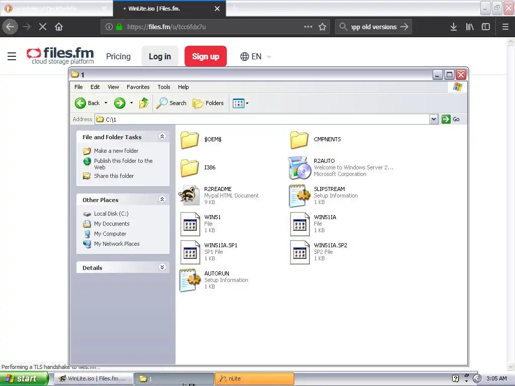The width and height of the screenshot is (515, 386).
Task: Click the red Sign up button
Action: point(206,56)
